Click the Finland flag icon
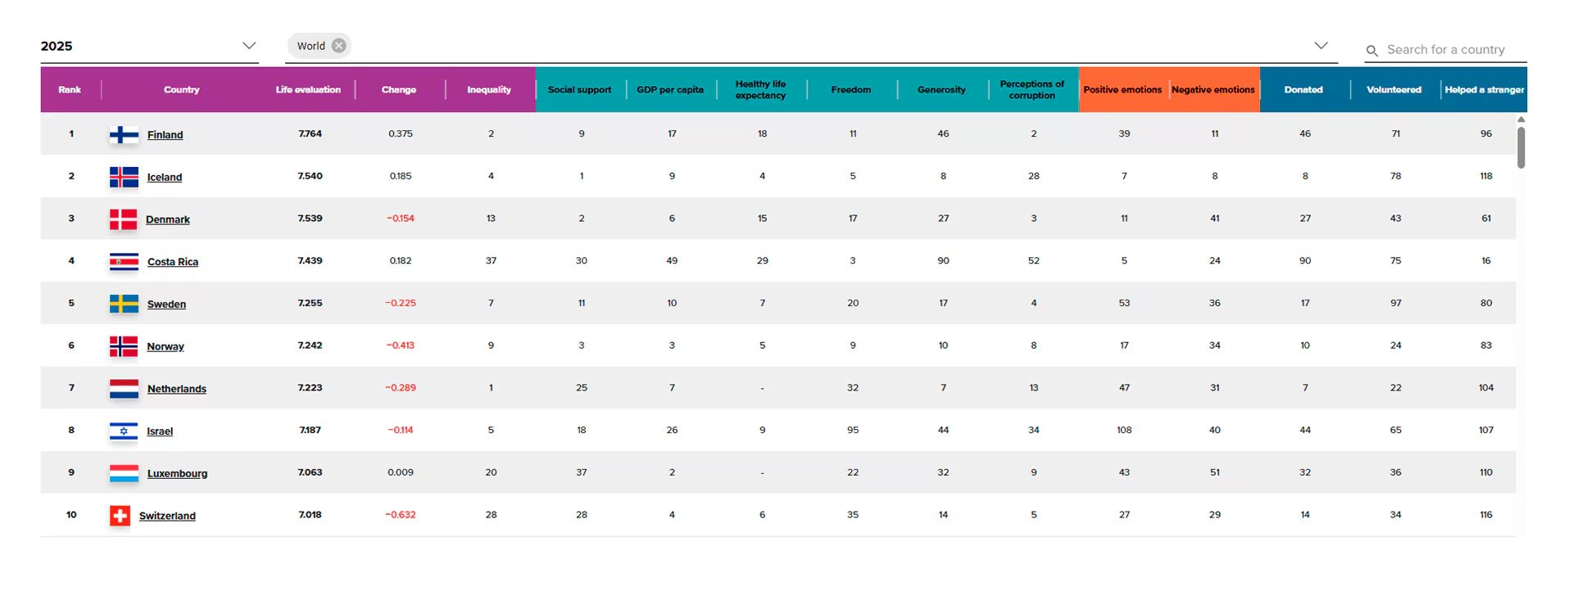 tap(124, 135)
